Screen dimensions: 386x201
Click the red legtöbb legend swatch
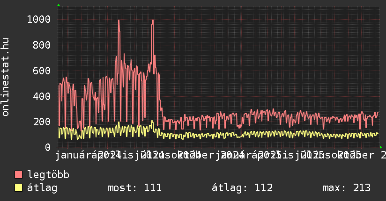point(18,175)
